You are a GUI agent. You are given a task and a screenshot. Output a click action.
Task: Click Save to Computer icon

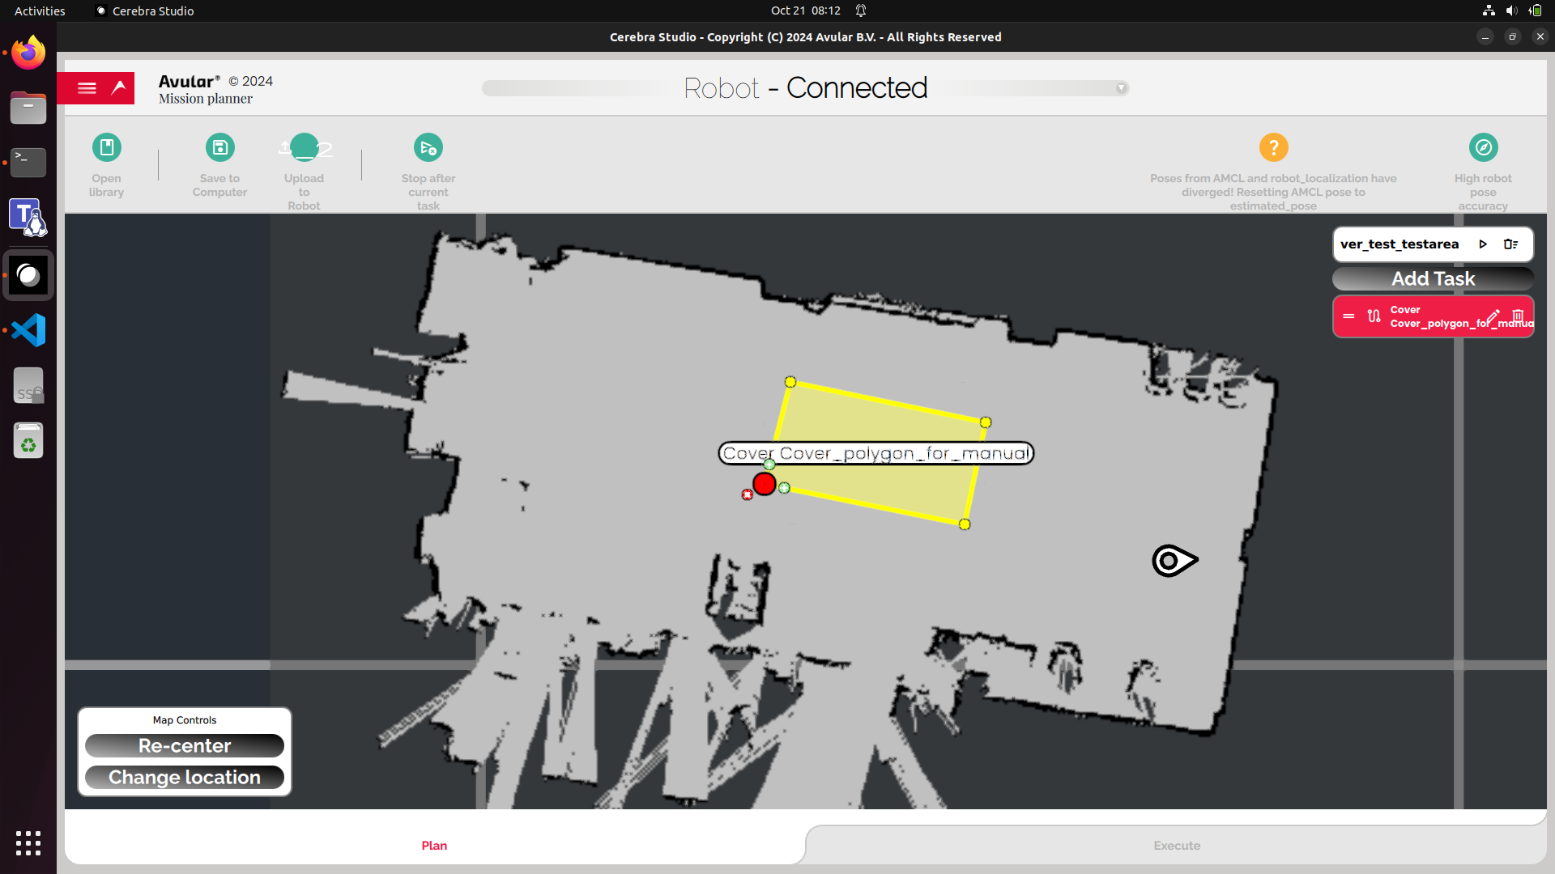[219, 147]
